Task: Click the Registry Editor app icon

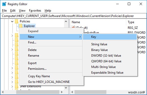Action: click(x=4, y=4)
